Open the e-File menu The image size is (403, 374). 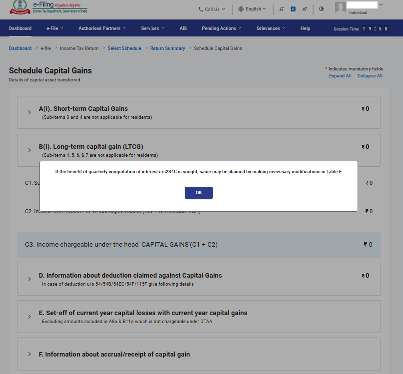tap(54, 28)
